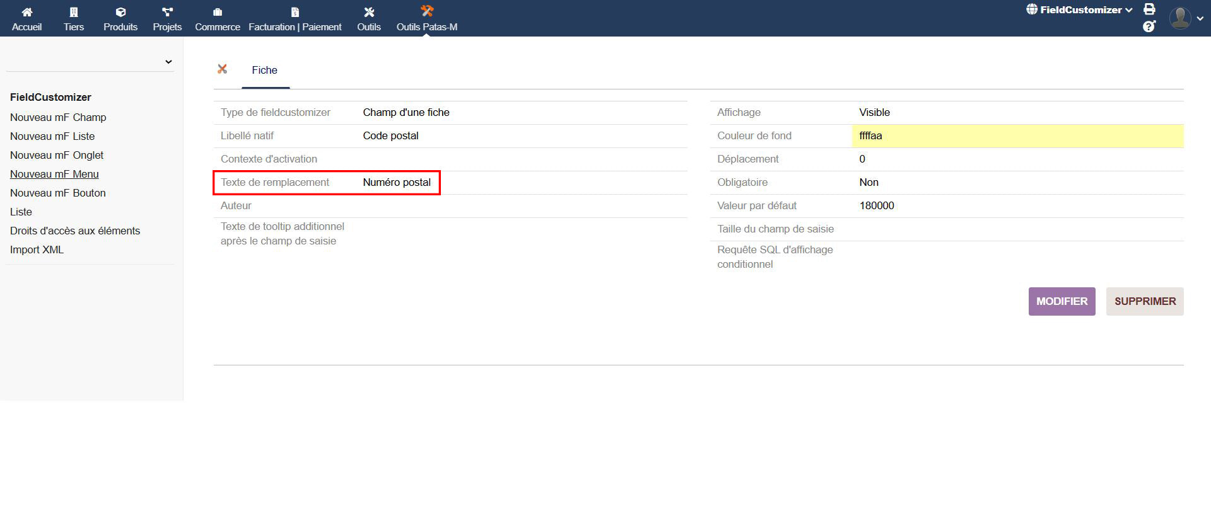This screenshot has width=1211, height=516.
Task: Expand the sidebar search dropdown chevron
Action: pos(168,62)
